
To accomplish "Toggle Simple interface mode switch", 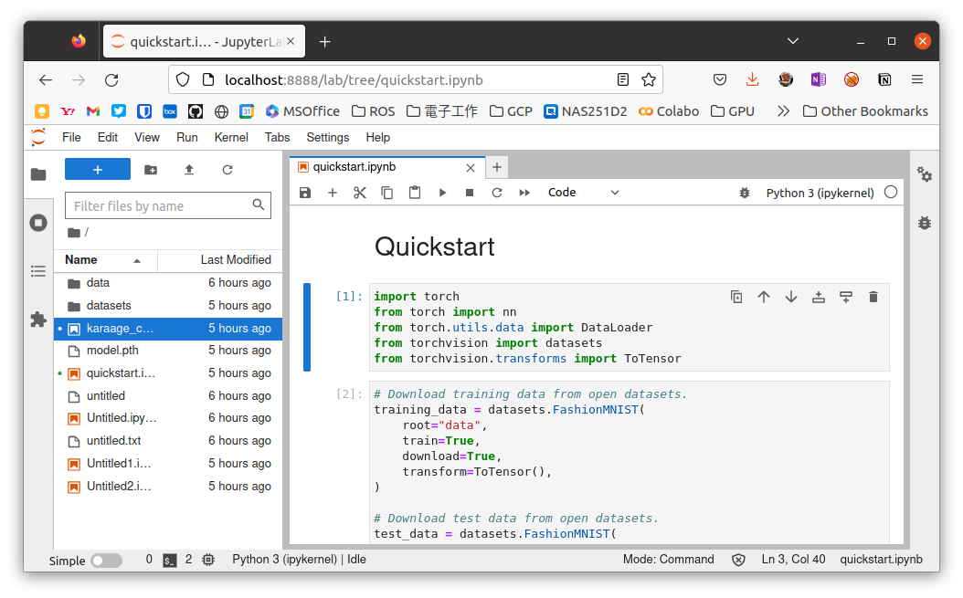I will coord(106,560).
